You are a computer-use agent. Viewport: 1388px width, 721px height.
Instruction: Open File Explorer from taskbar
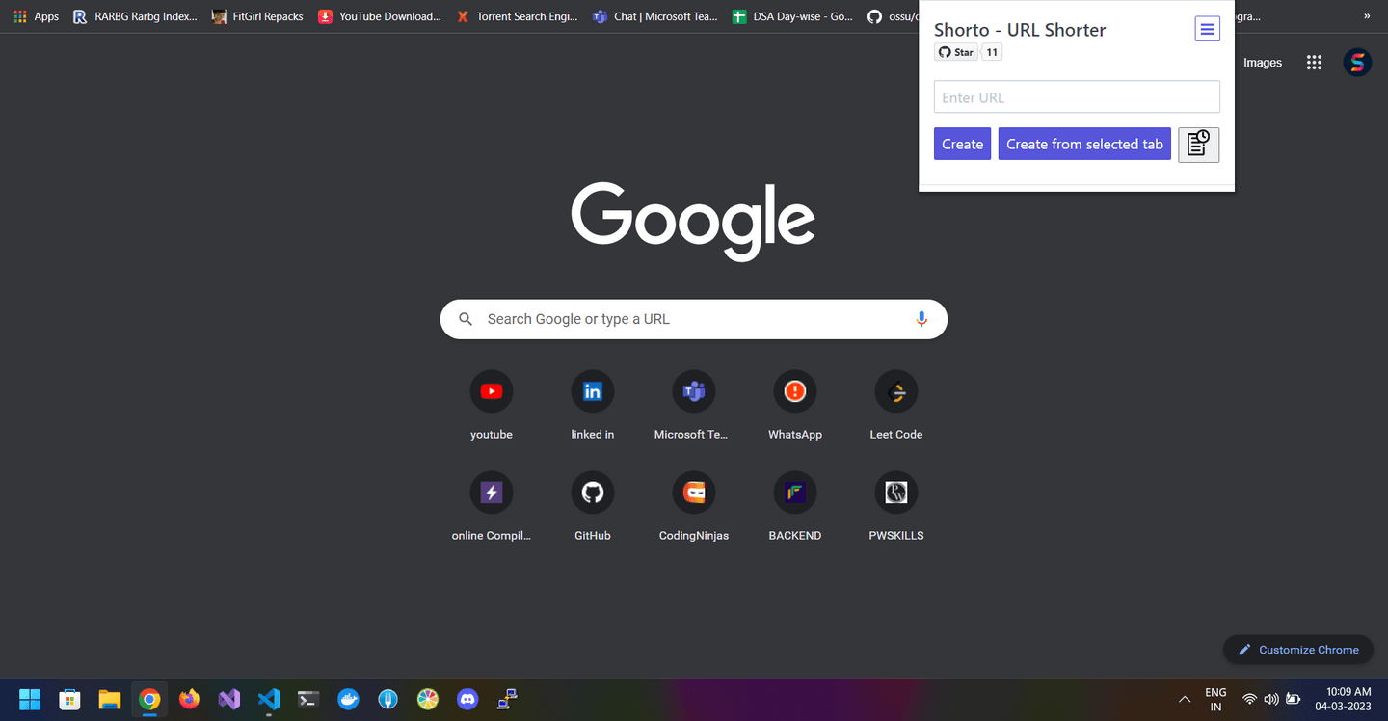coord(109,699)
